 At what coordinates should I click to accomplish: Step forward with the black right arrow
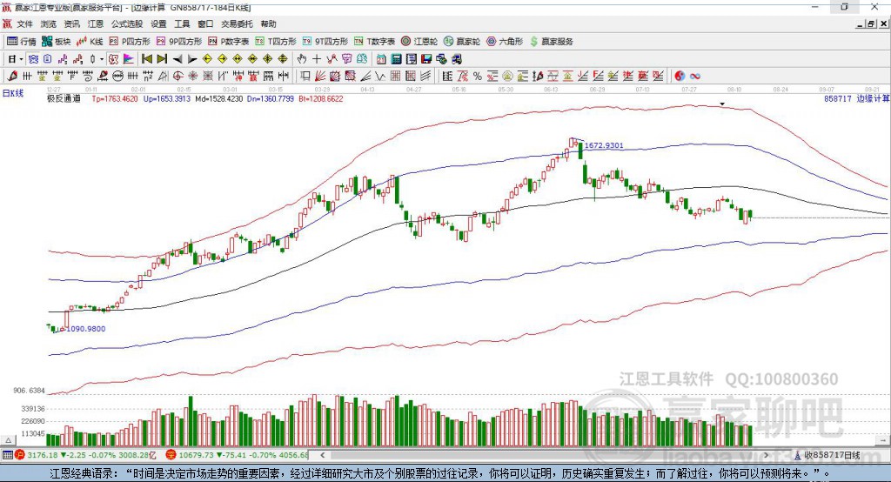click(x=191, y=59)
